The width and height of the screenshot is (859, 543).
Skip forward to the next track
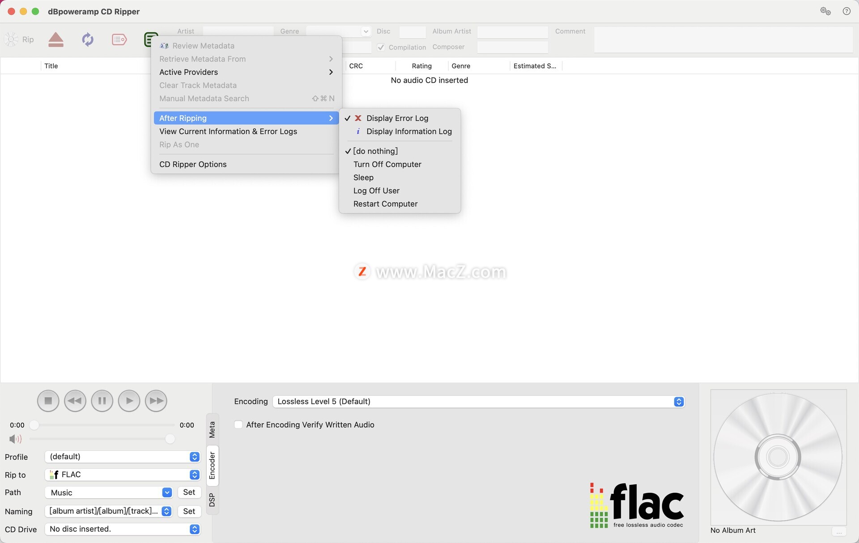tap(156, 401)
